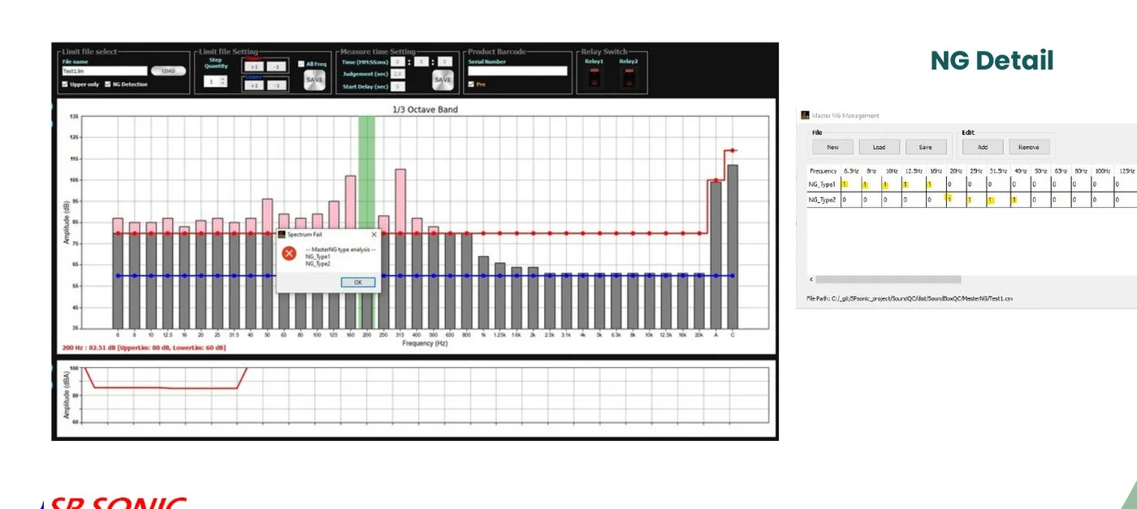Select the Time seconds field
This screenshot has width=1137, height=509.
[422, 62]
